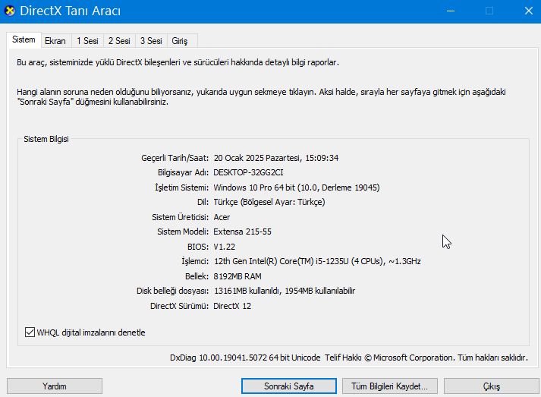Viewport: 541px width, 397px height.
Task: Click the Sistem Üreticisi label
Action: point(180,217)
